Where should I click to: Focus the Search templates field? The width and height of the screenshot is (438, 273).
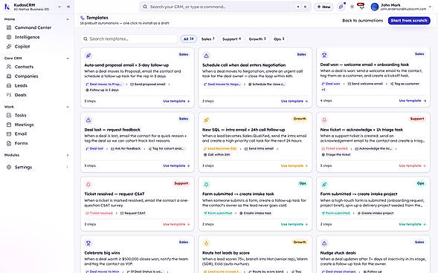pyautogui.click(x=129, y=39)
